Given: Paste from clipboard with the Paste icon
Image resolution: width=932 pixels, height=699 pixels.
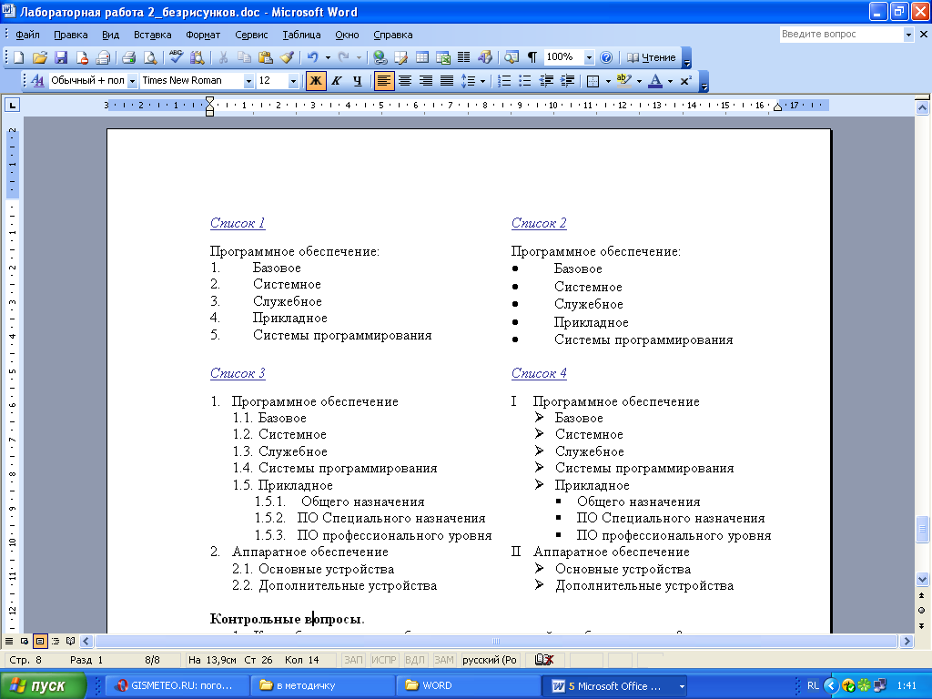Looking at the screenshot, I should coord(266,57).
